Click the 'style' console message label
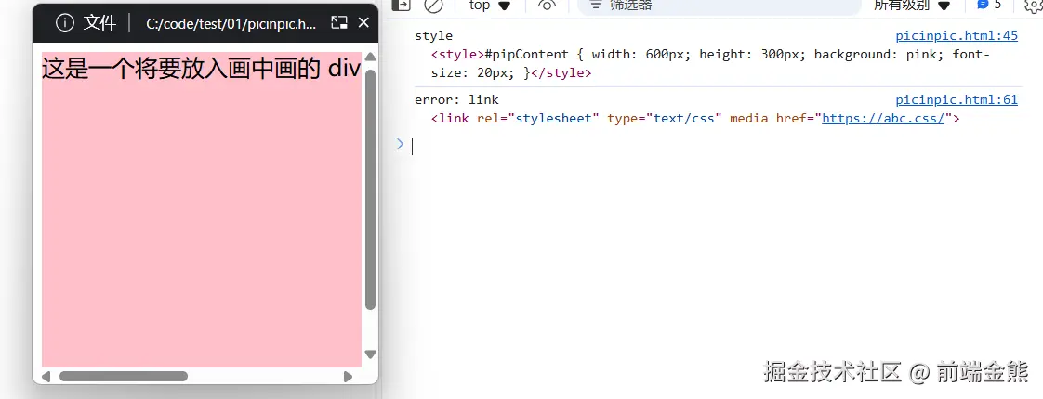 pyautogui.click(x=434, y=36)
